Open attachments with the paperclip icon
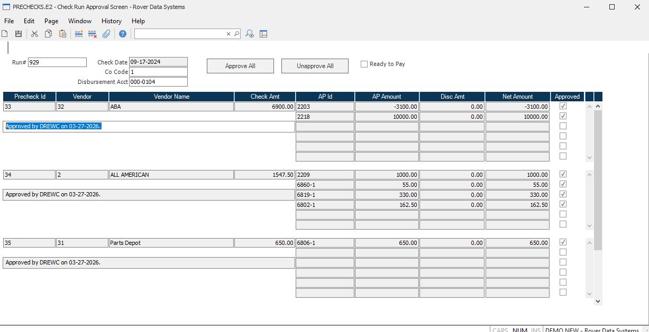Image resolution: width=649 pixels, height=332 pixels. coord(106,34)
